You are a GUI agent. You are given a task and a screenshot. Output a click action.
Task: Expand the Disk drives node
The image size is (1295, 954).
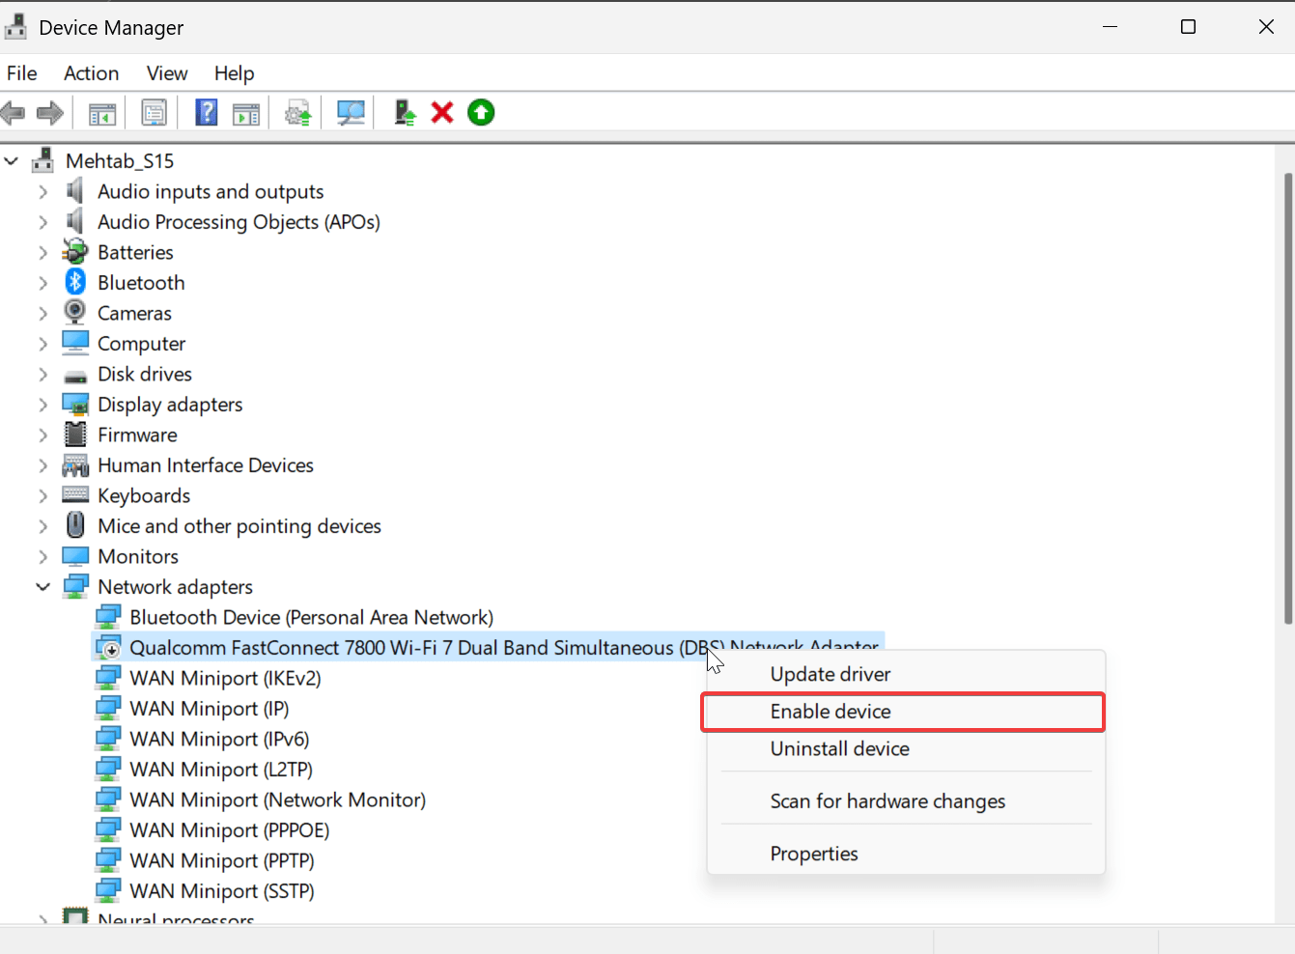[x=42, y=375]
